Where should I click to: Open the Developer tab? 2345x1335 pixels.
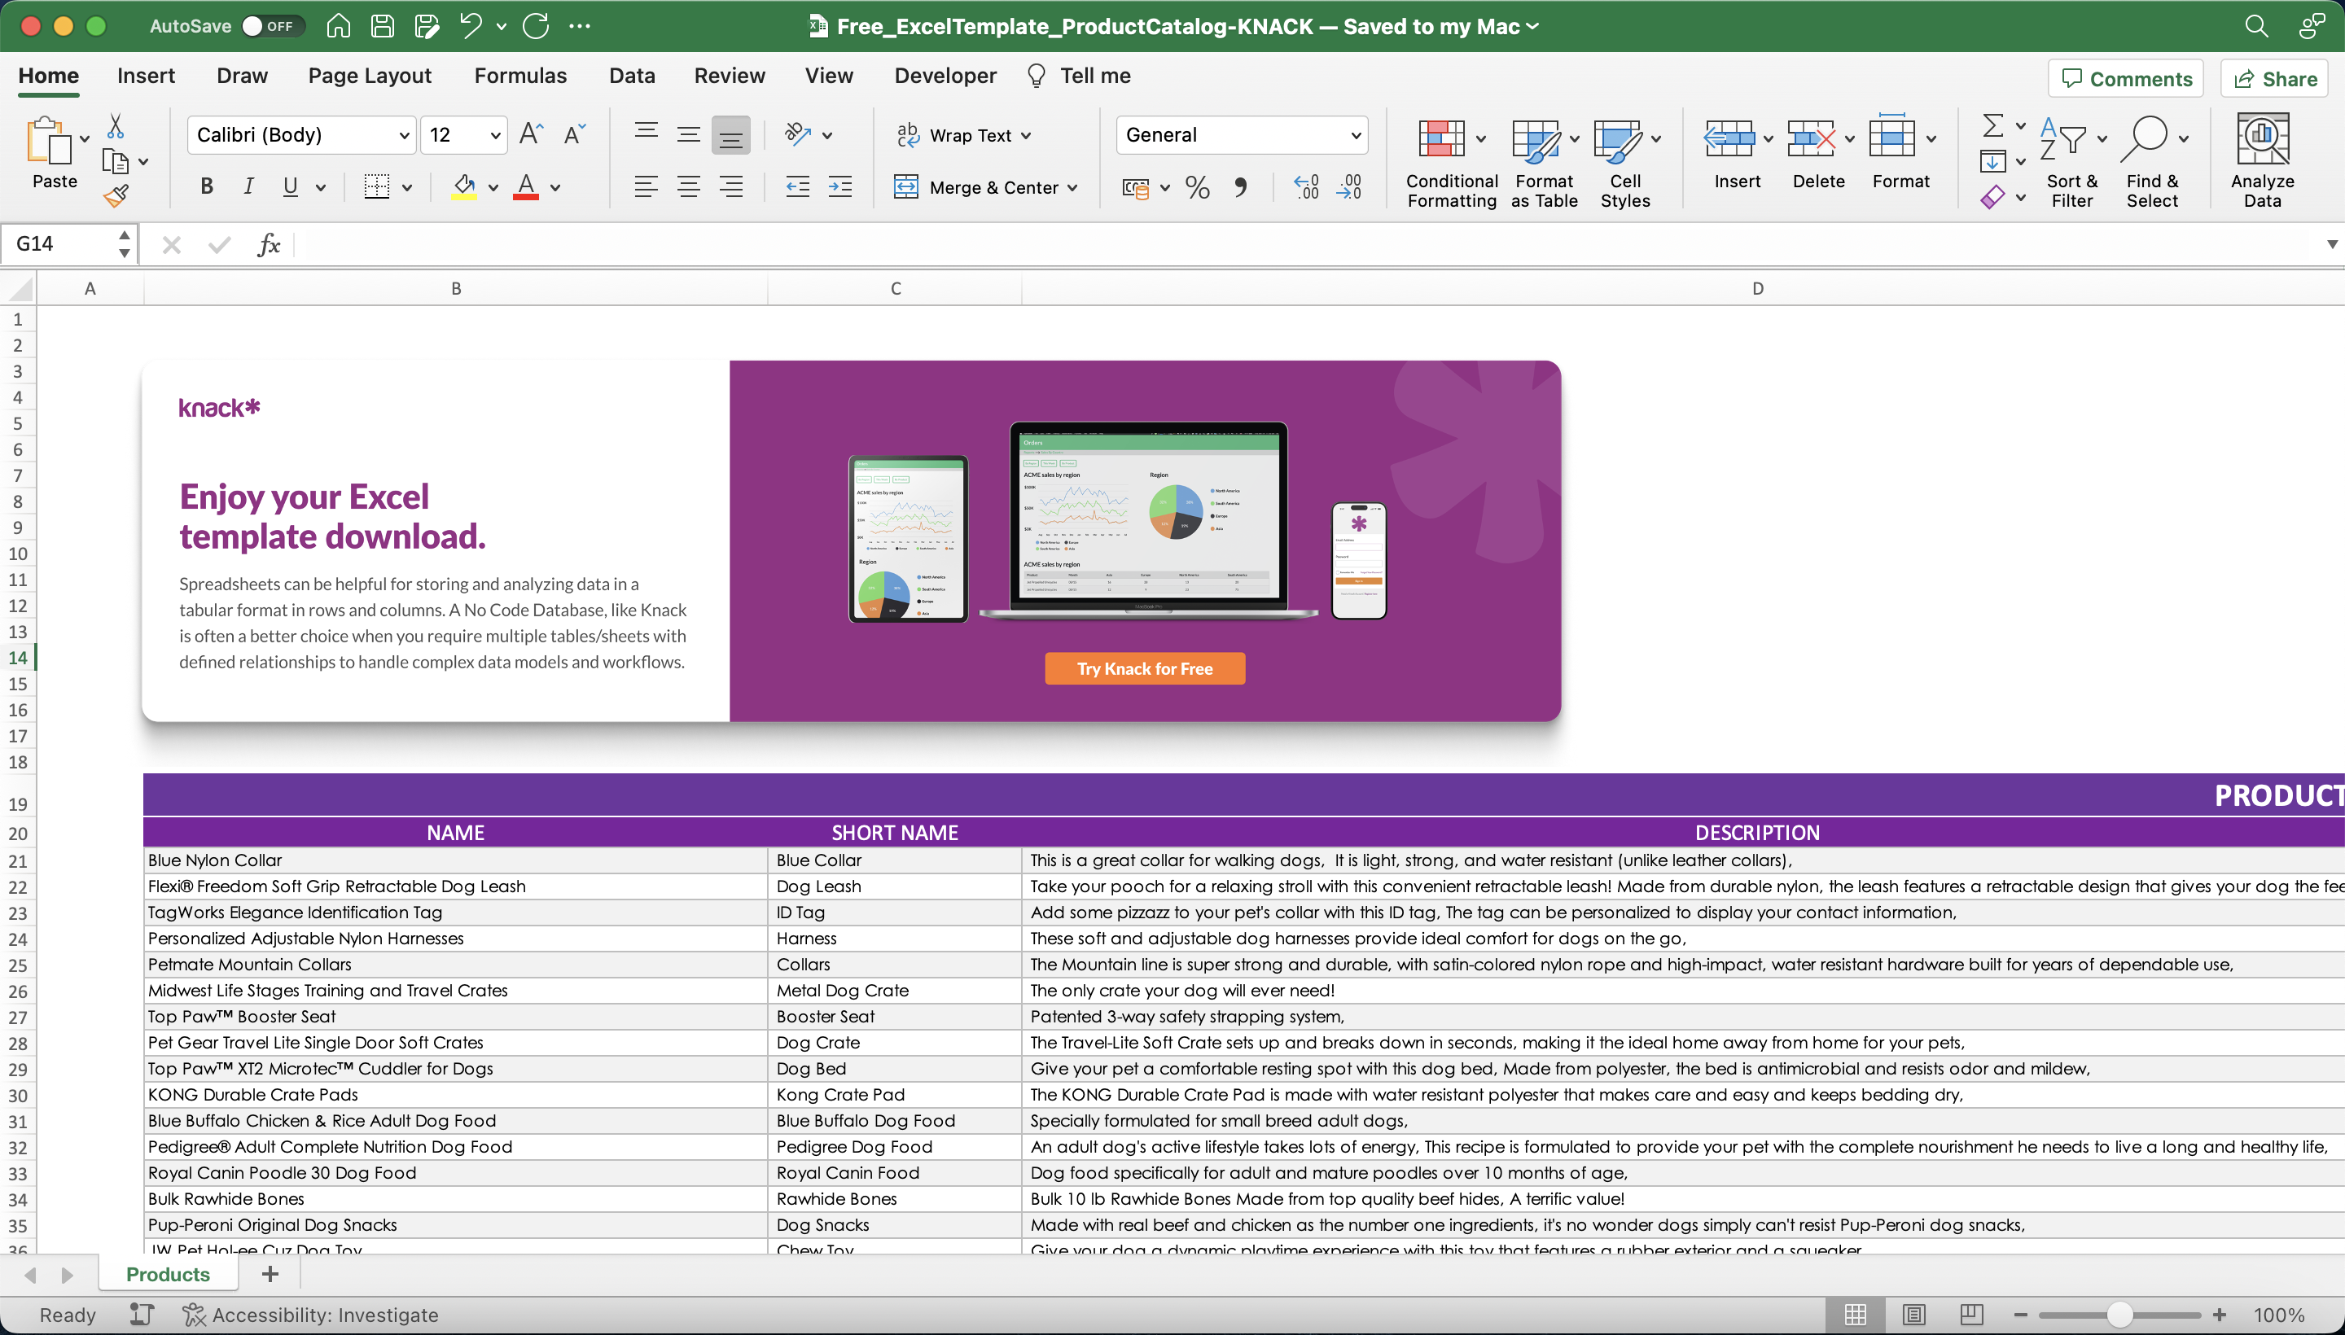pos(944,75)
